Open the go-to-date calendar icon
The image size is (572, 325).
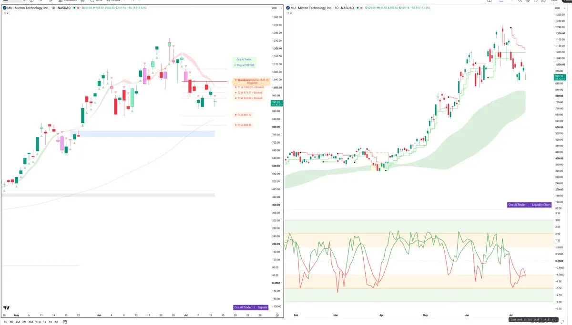65,322
